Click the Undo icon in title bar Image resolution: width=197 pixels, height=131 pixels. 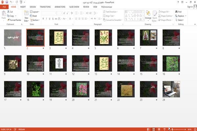point(11,2)
